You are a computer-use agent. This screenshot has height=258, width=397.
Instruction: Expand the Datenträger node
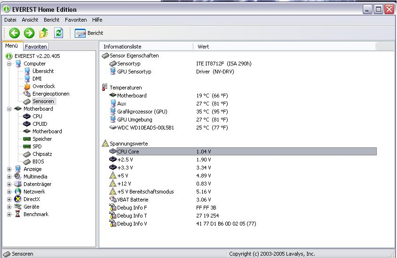pyautogui.click(x=9, y=184)
